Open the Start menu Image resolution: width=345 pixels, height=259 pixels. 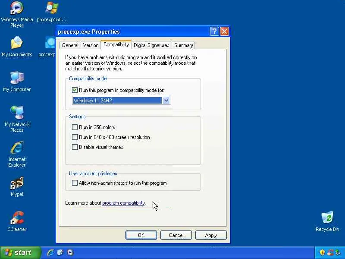coord(20,253)
